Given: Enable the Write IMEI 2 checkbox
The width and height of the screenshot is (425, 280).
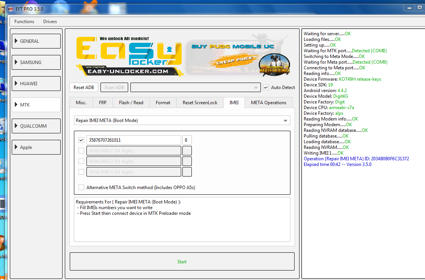Looking at the screenshot, I should [81, 150].
